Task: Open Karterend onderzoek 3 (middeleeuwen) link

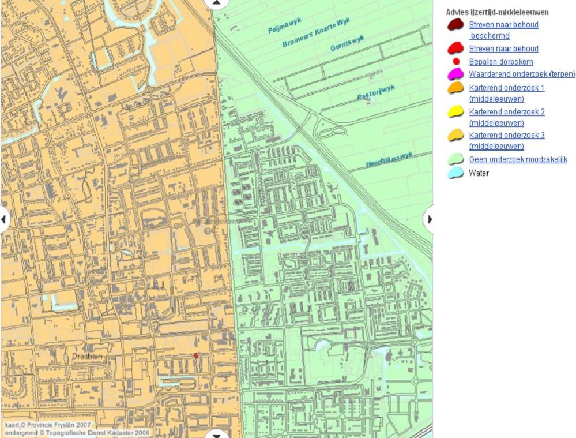Action: [x=506, y=135]
